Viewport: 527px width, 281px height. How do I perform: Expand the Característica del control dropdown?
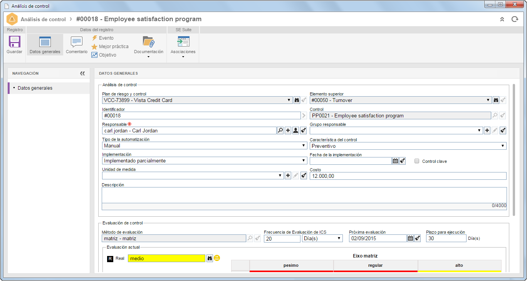point(408,146)
